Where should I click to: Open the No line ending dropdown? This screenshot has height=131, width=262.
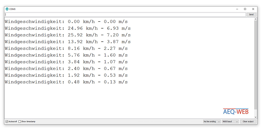tap(212, 122)
